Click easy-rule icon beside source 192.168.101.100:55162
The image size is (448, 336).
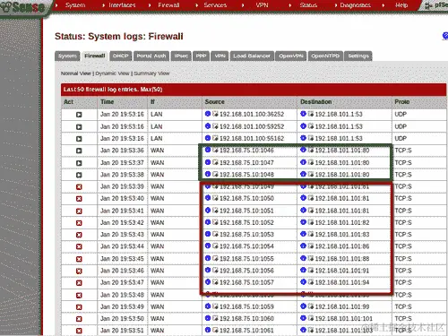(x=215, y=138)
